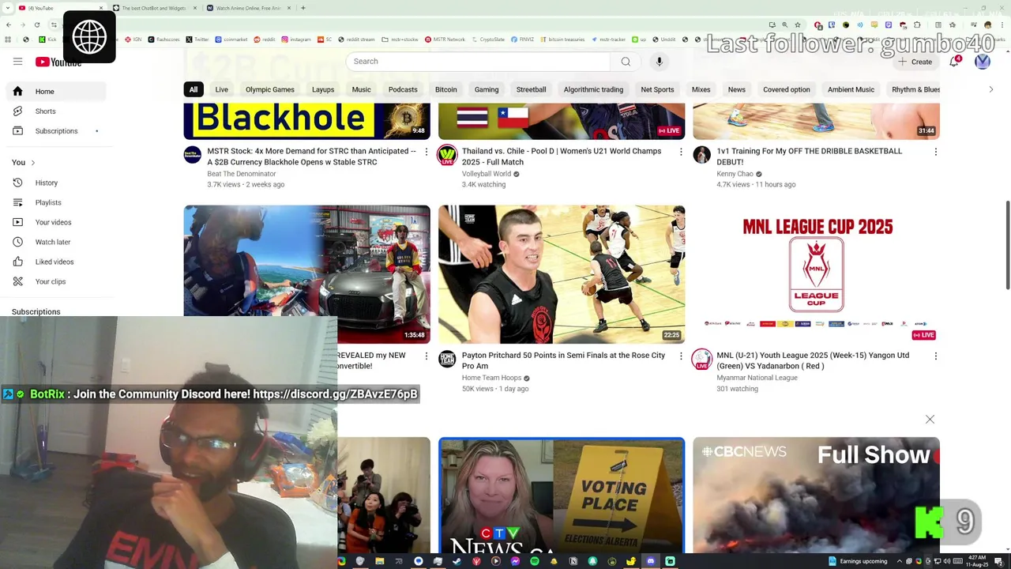Open more options for MSTR Stock video

[427, 152]
